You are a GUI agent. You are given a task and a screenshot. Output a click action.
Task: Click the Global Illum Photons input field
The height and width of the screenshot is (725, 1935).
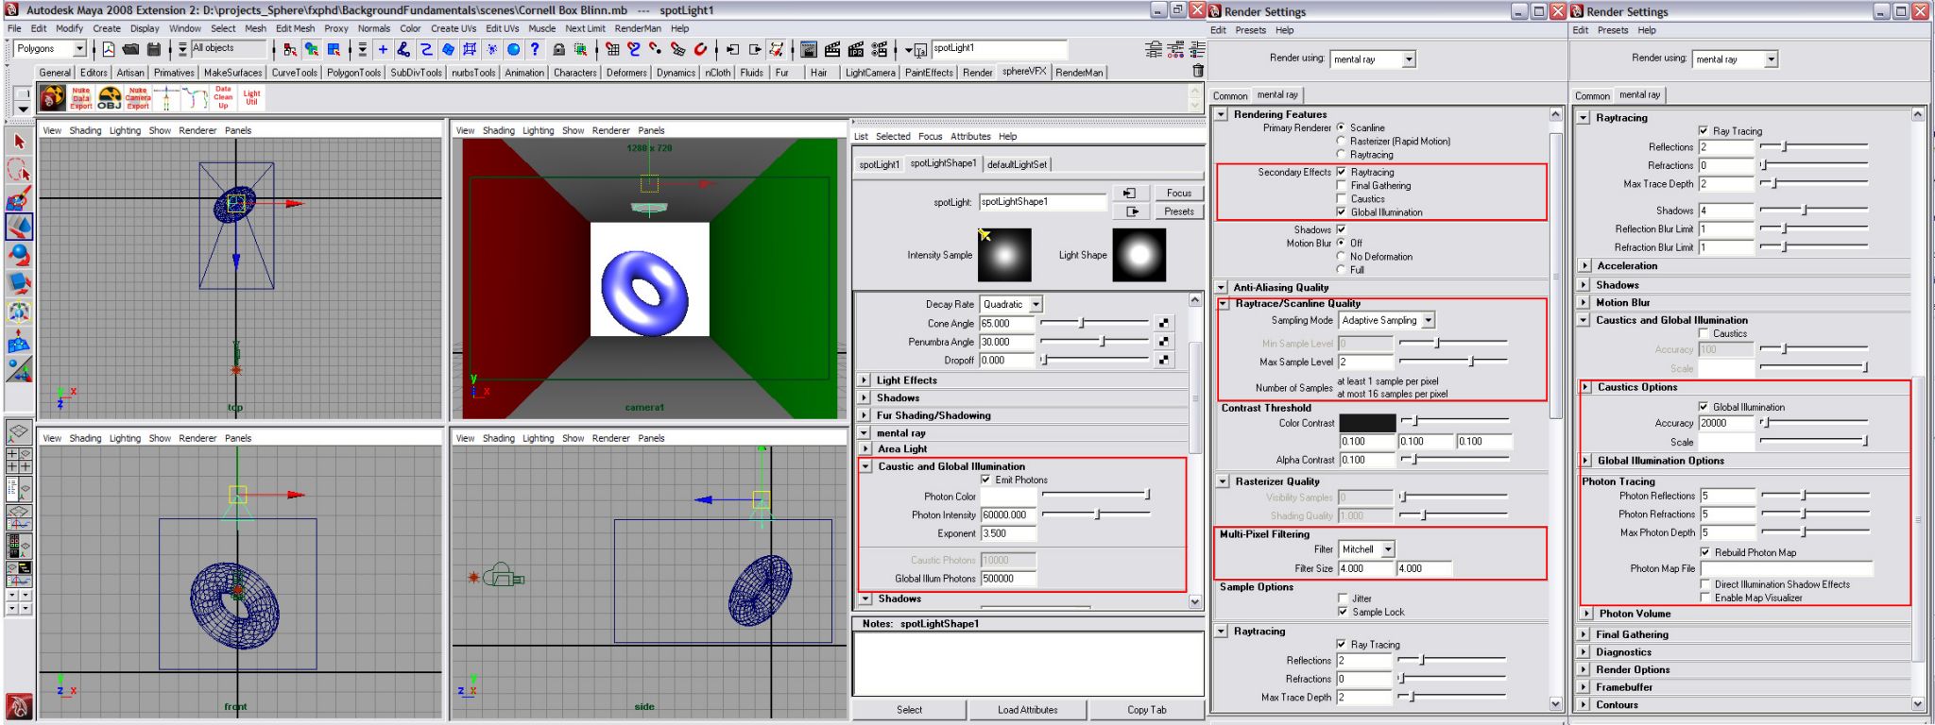point(1008,579)
